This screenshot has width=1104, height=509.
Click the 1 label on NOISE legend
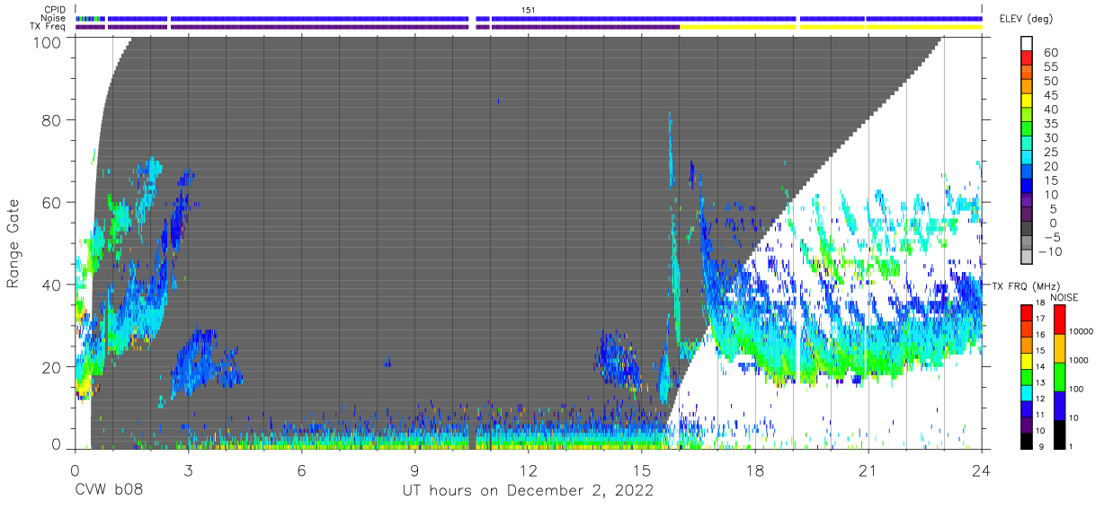1071,447
